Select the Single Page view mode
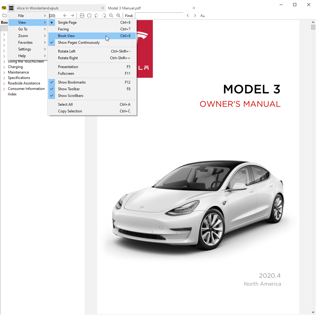 click(x=67, y=22)
